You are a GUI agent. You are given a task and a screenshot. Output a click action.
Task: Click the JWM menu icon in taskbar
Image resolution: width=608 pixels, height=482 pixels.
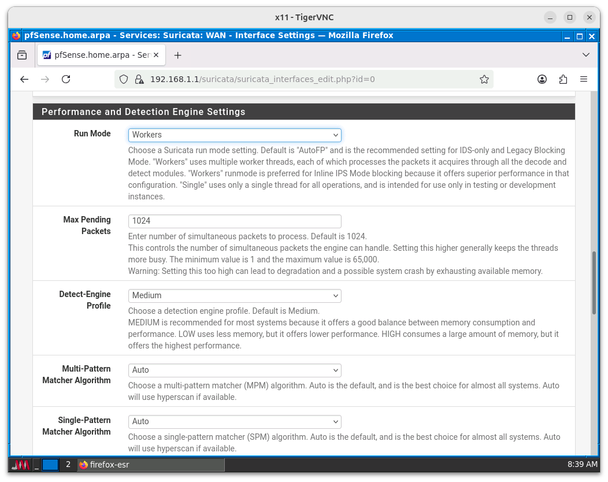click(x=20, y=465)
